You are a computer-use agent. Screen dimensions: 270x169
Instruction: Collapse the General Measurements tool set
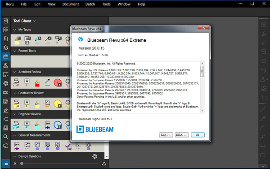pyautogui.click(x=15, y=135)
